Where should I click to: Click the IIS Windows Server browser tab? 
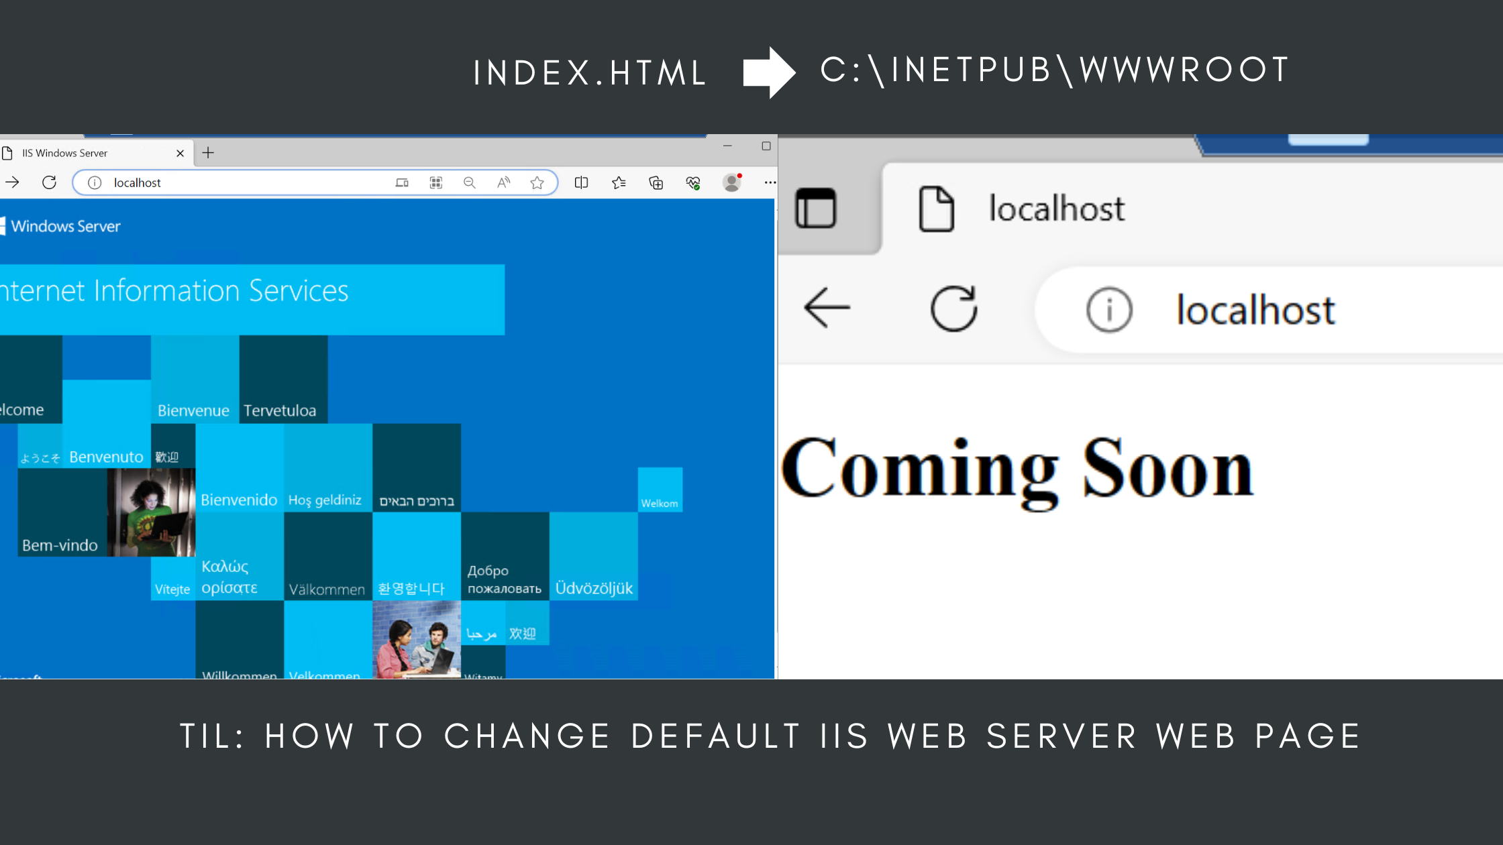point(89,153)
